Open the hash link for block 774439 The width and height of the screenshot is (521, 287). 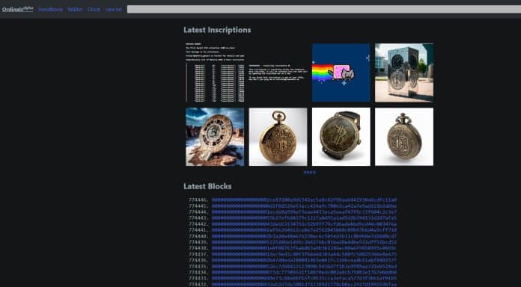coord(305,242)
